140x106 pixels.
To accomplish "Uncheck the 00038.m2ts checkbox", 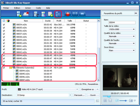I will point(4,37).
